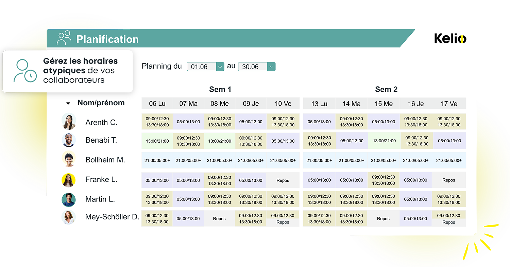Select the 14 Ma column header

(x=352, y=104)
